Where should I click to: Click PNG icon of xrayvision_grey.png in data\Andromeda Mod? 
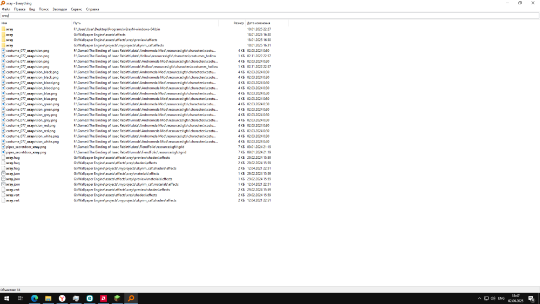coord(3,114)
